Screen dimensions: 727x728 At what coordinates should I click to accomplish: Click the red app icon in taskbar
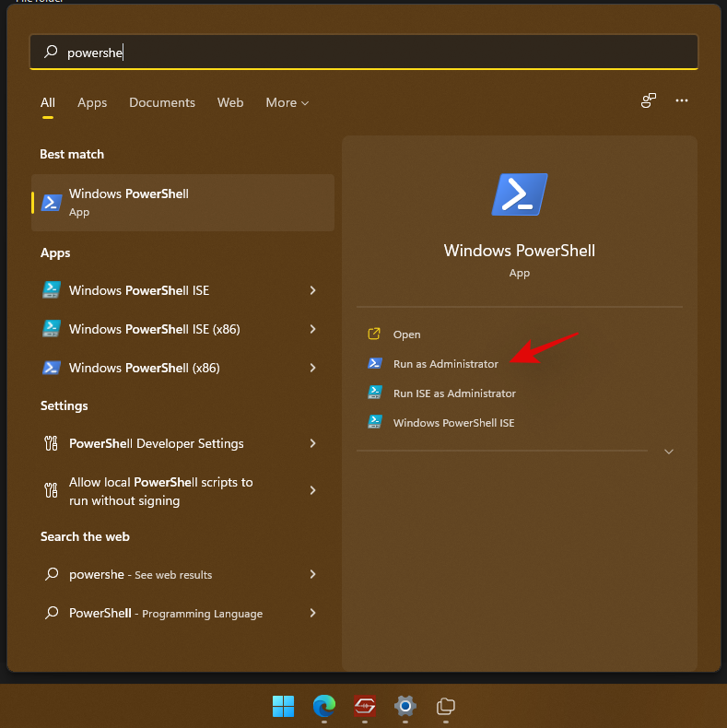click(364, 707)
